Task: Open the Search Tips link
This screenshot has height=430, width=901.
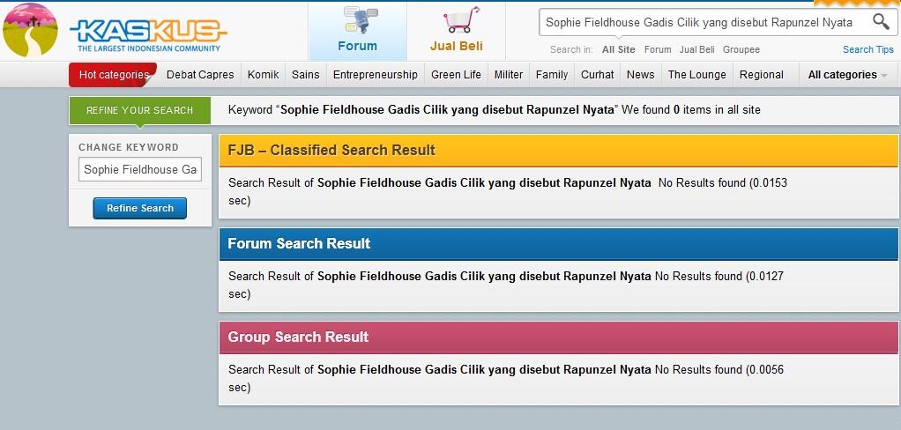Action: 868,50
